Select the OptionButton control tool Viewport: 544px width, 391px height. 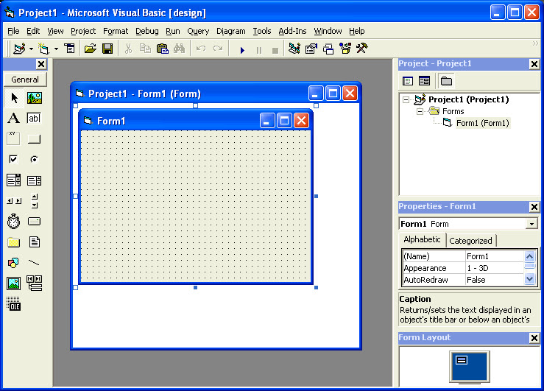click(x=35, y=159)
